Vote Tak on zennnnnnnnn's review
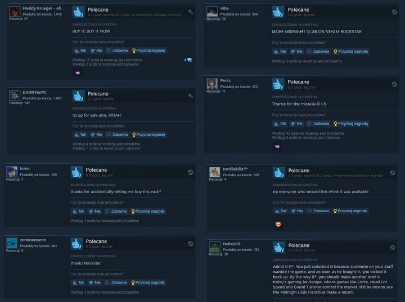 [x=78, y=283]
